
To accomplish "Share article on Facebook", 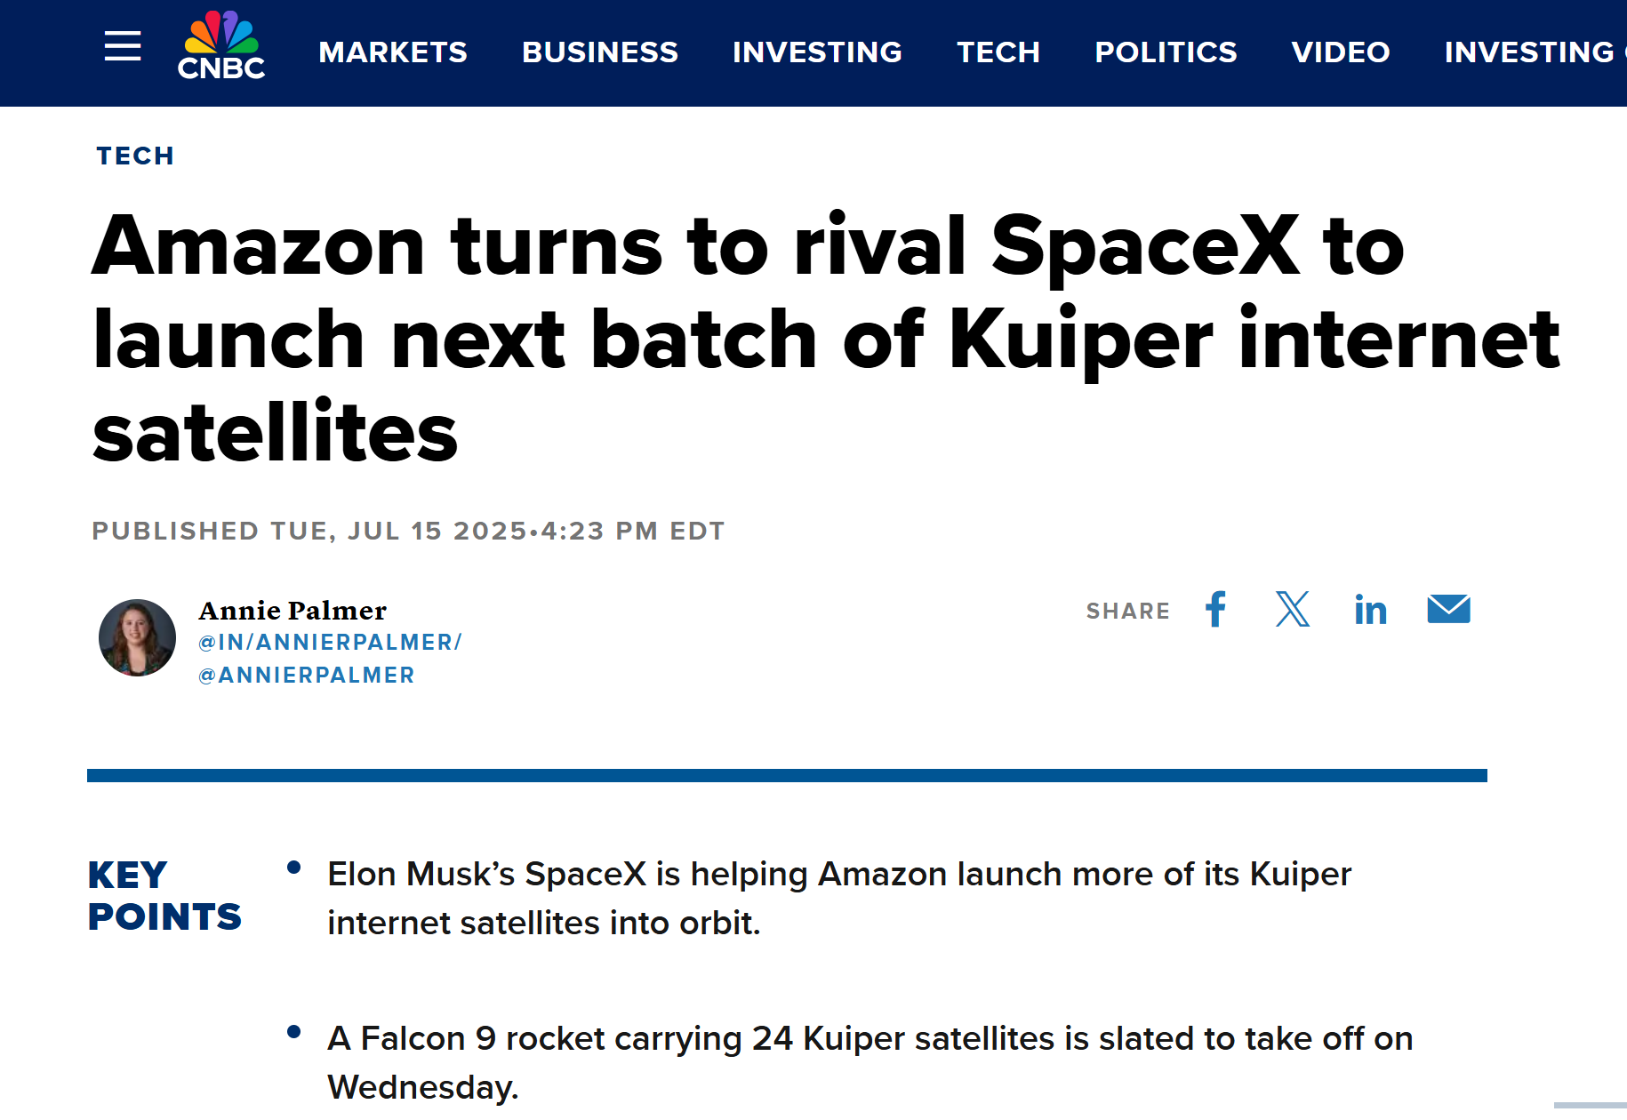I will click(1215, 610).
